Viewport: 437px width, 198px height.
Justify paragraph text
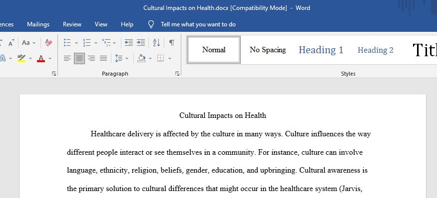(x=103, y=58)
